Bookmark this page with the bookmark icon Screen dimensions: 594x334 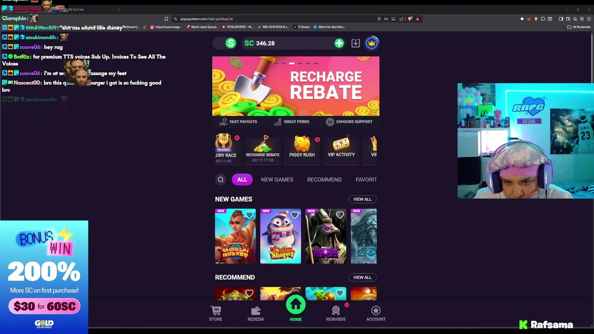click(x=166, y=19)
